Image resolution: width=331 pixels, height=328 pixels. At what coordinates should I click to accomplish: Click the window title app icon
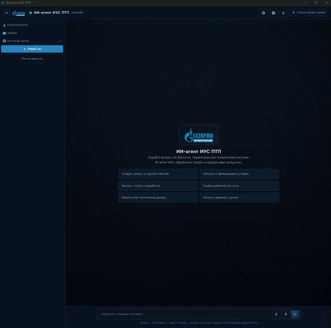click(x=3, y=3)
